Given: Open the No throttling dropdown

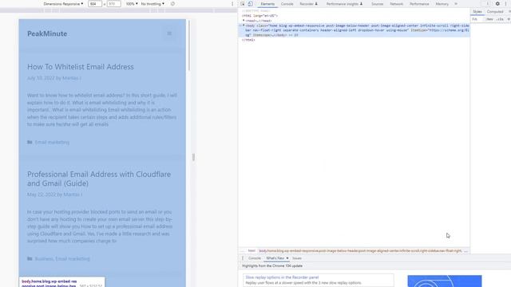Looking at the screenshot, I should point(153,4).
